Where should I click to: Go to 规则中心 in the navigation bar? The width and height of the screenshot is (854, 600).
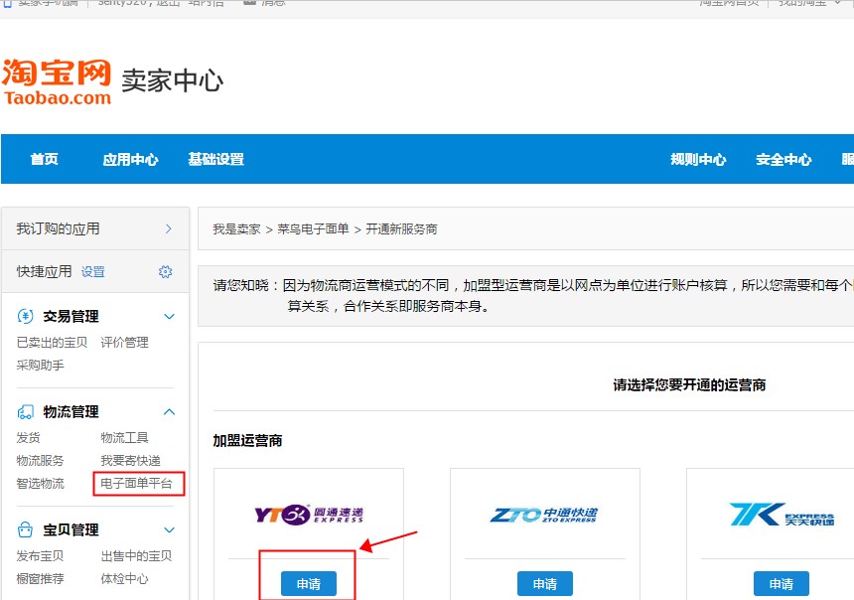(698, 159)
